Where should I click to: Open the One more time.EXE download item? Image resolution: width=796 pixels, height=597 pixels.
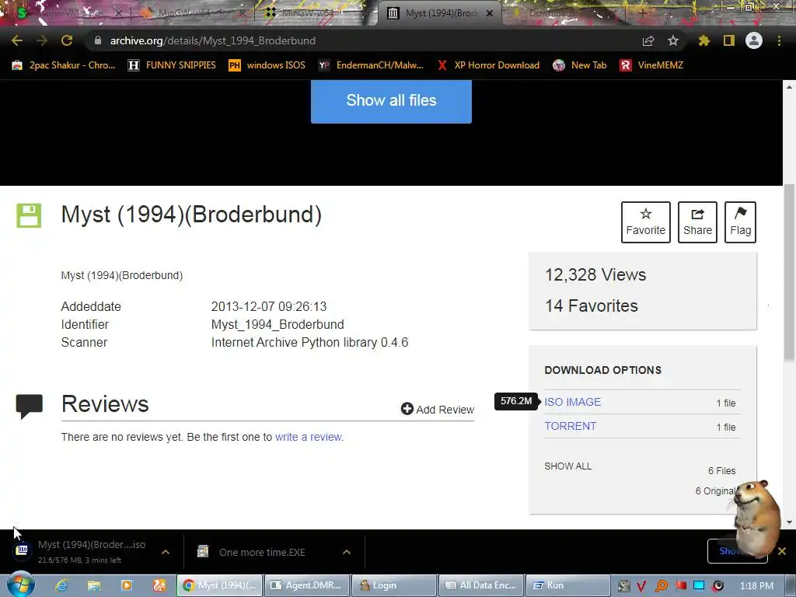(261, 553)
